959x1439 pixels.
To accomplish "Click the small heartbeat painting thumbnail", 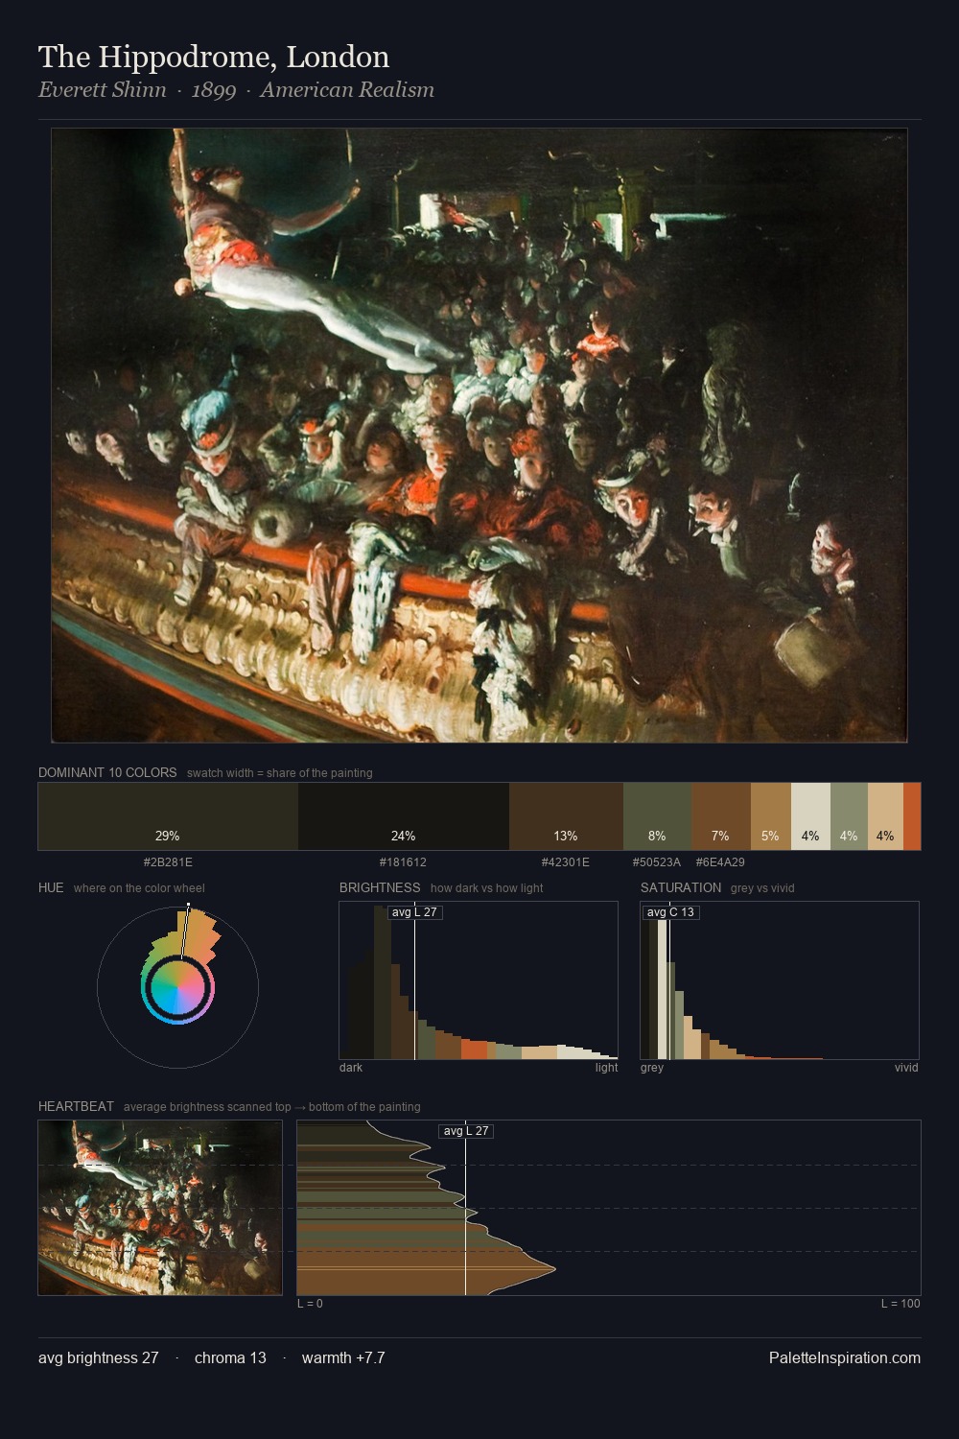I will coord(160,1208).
